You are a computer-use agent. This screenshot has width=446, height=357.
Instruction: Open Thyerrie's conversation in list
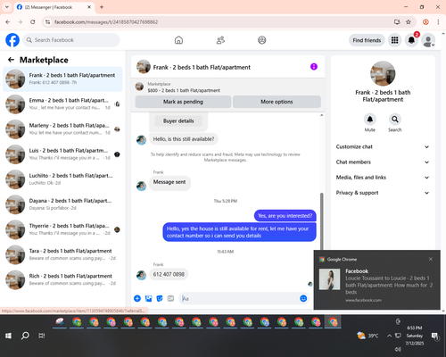62,229
